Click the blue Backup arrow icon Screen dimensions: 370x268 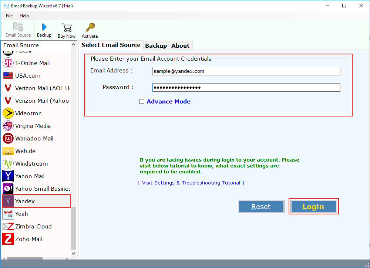coord(44,27)
